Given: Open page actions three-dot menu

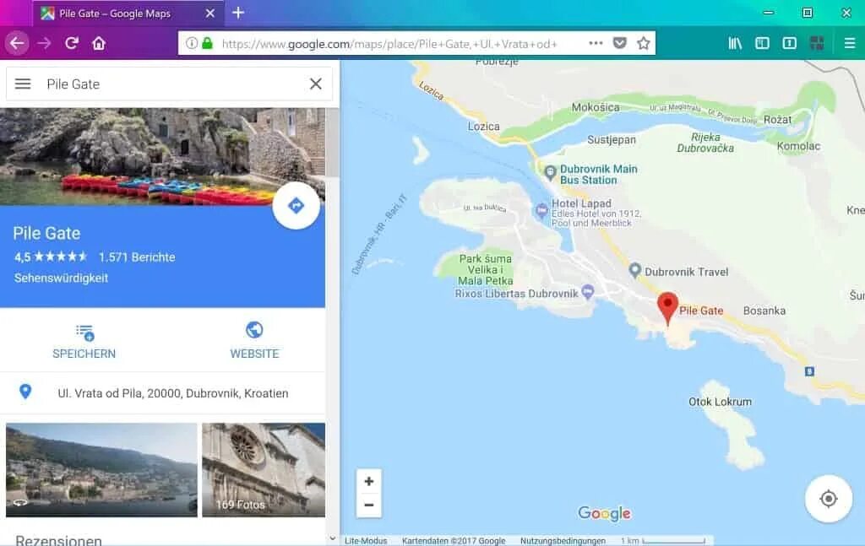Looking at the screenshot, I should [596, 43].
